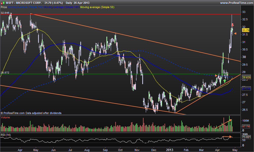
Task: Select Moving average (Simple 200) legend
Action: pyautogui.click(x=25, y=7)
